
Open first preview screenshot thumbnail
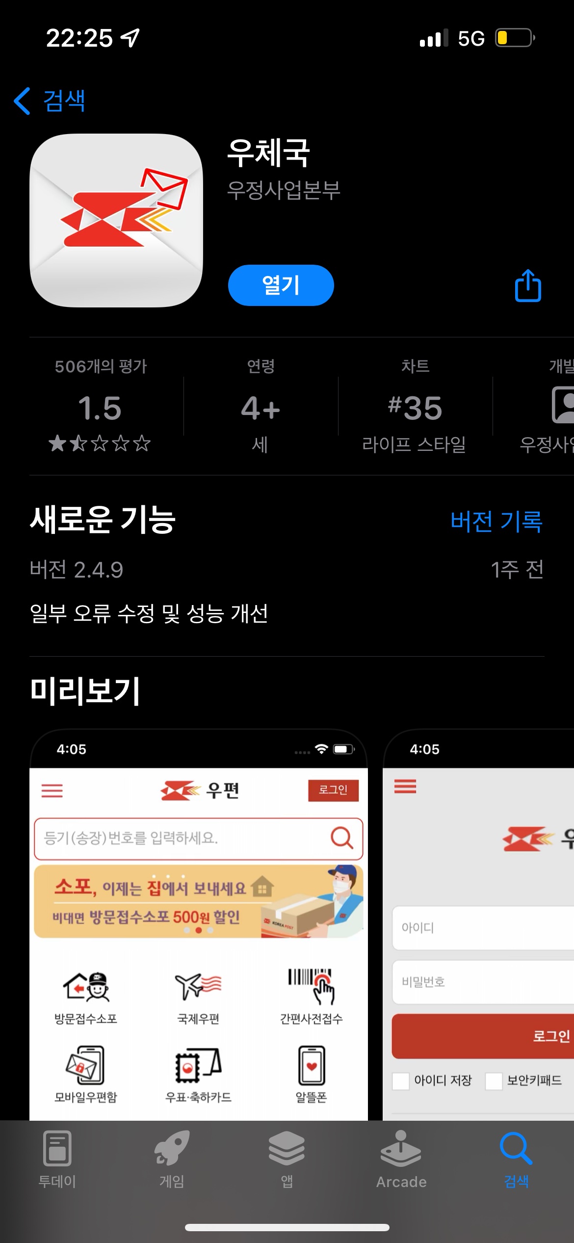(x=199, y=924)
